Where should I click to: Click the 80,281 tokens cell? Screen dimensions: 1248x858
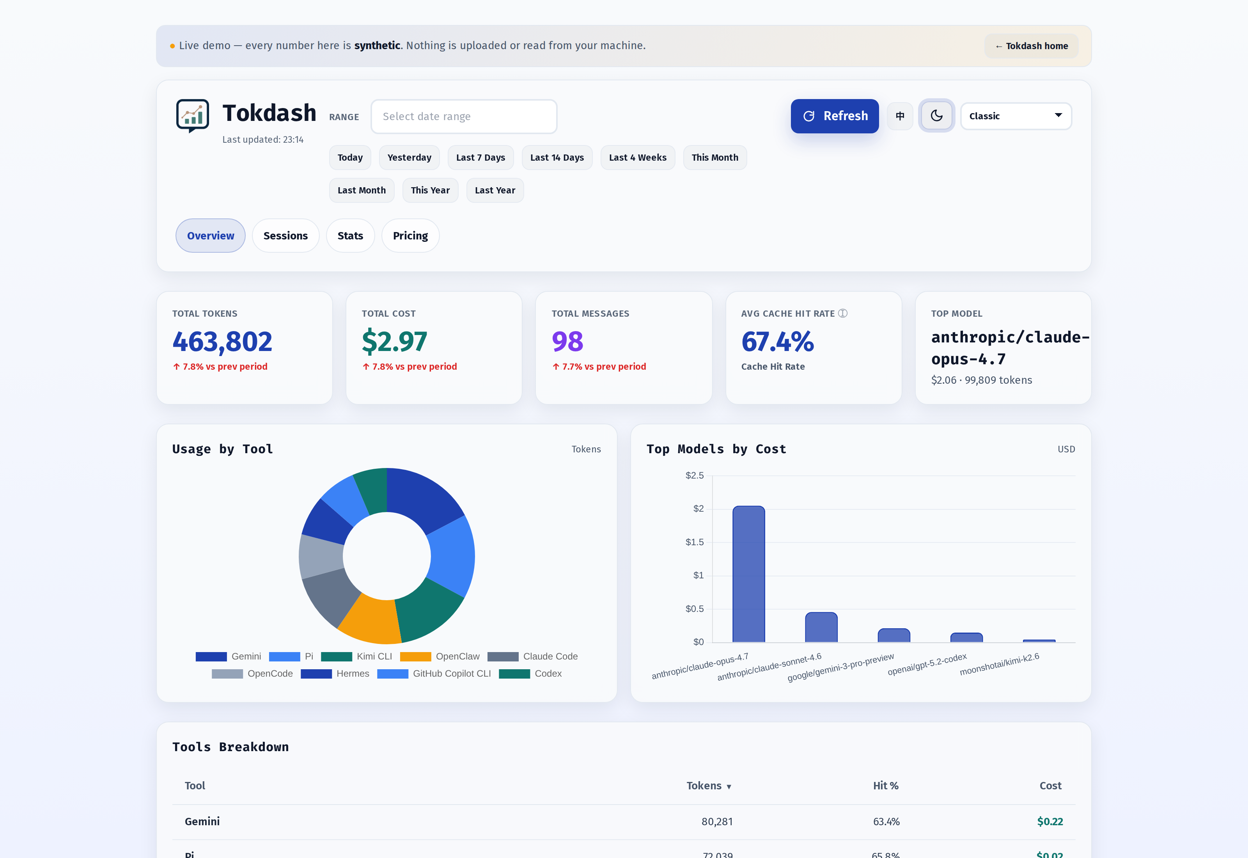tap(717, 821)
